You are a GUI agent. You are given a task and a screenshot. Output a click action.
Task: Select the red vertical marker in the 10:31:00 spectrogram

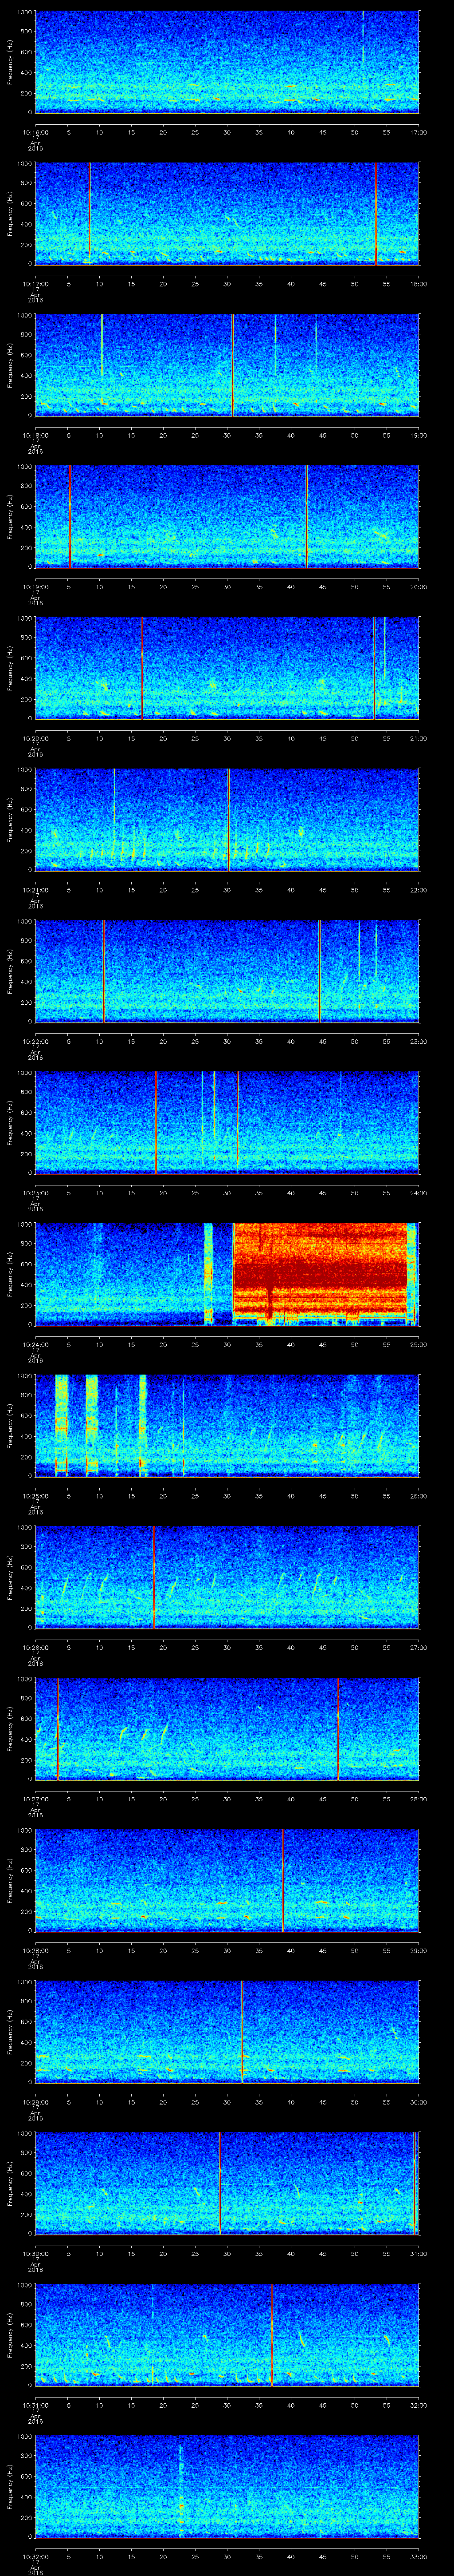pyautogui.click(x=271, y=2333)
